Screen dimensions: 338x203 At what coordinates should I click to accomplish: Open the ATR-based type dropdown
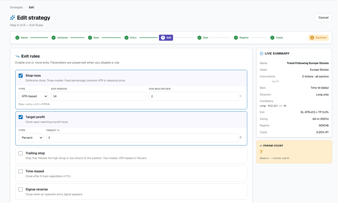pos(33,96)
